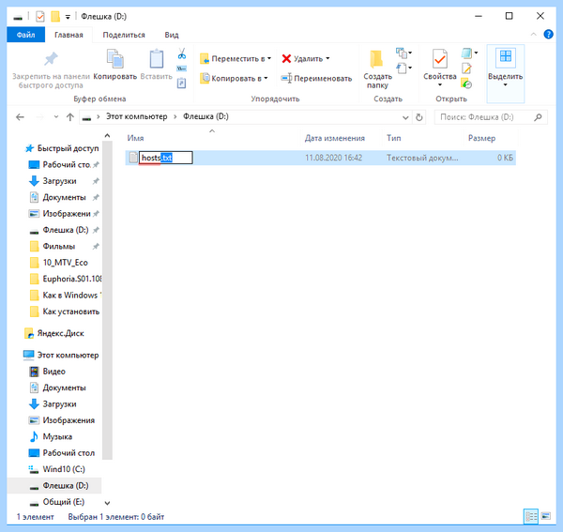Click the Cut scissors icon
Image resolution: width=563 pixels, height=532 pixels.
point(182,53)
